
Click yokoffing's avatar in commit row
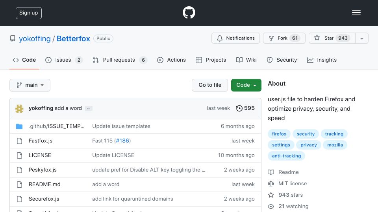pyautogui.click(x=19, y=108)
